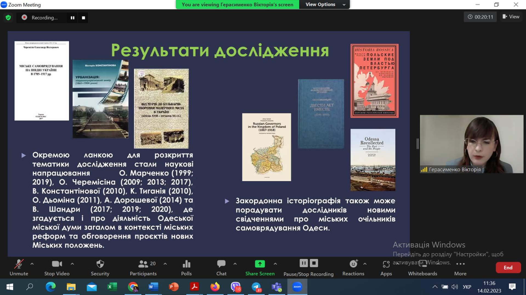Viewport: 526px width, 295px height.
Task: Open View Options dropdown
Action: click(x=325, y=4)
